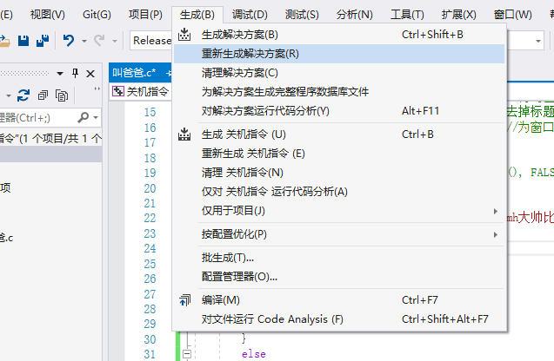The width and height of the screenshot is (554, 361).
Task: Click the Show All Files icon
Action: (62, 95)
